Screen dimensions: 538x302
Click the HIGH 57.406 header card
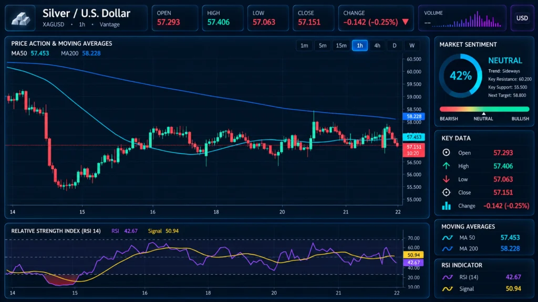click(223, 18)
